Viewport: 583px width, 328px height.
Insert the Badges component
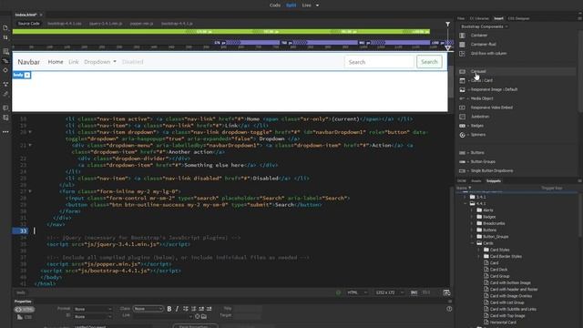coord(477,126)
